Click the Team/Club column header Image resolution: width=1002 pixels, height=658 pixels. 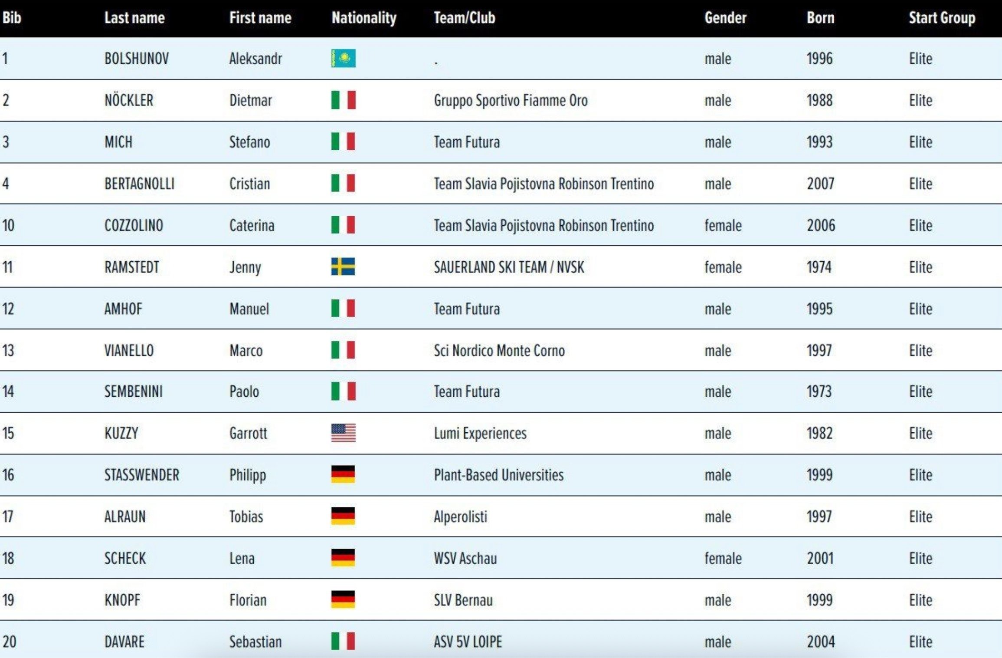click(x=464, y=18)
